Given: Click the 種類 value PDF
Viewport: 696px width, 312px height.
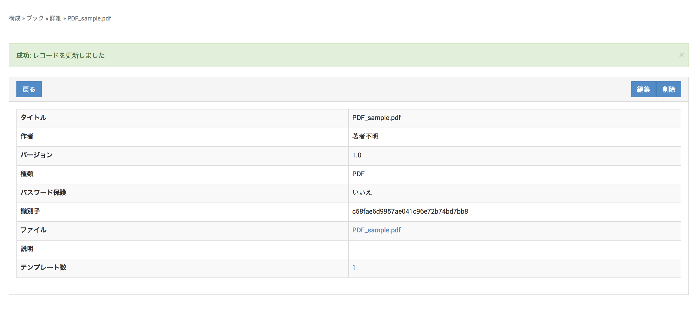Looking at the screenshot, I should click(358, 174).
